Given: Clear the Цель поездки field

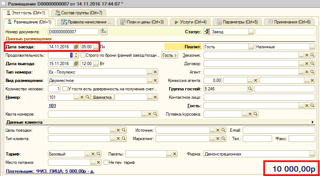Looking at the screenshot, I should [x=118, y=130].
